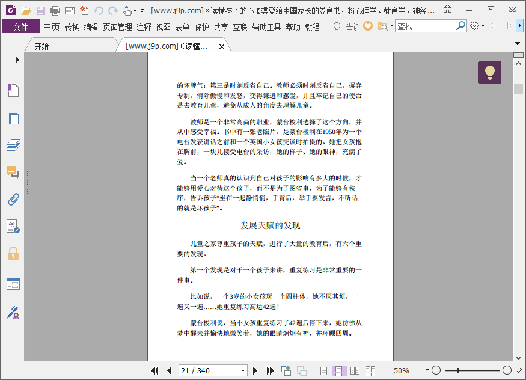Open the 注释 ribbon tab
This screenshot has width=526, height=380.
coord(144,27)
